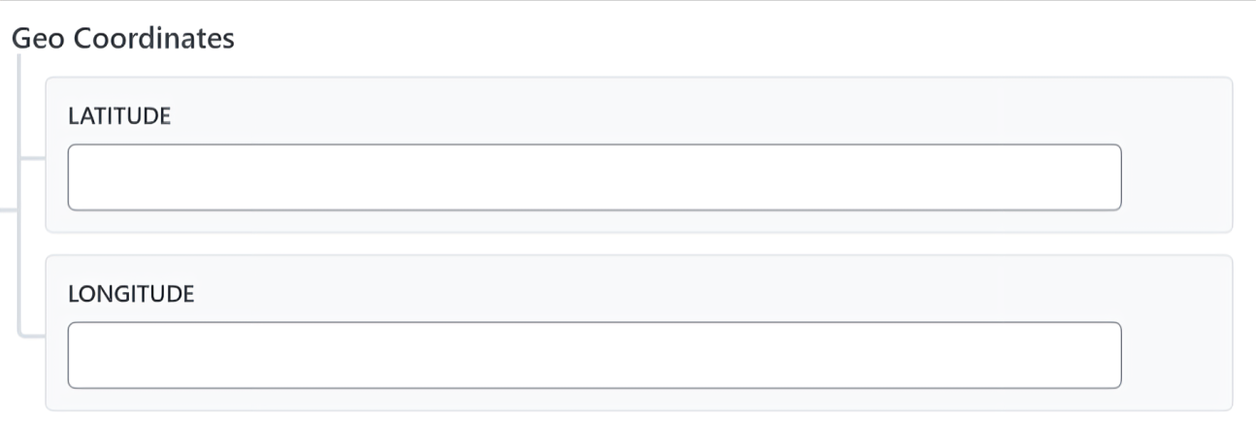
Task: Click the gap between Latitude and Longitude panels
Action: point(639,243)
